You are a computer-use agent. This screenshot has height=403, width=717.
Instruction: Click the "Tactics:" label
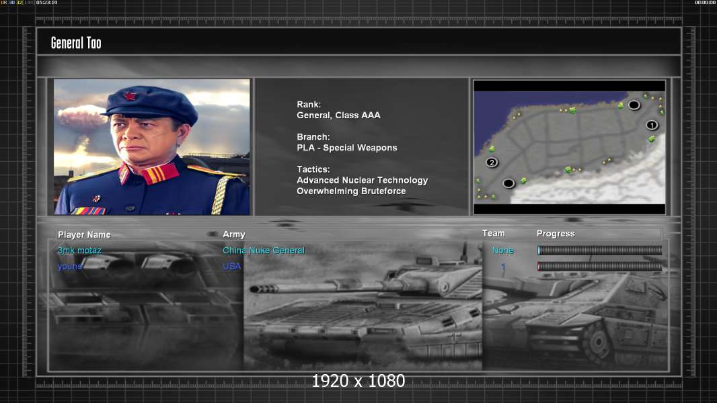pyautogui.click(x=313, y=169)
